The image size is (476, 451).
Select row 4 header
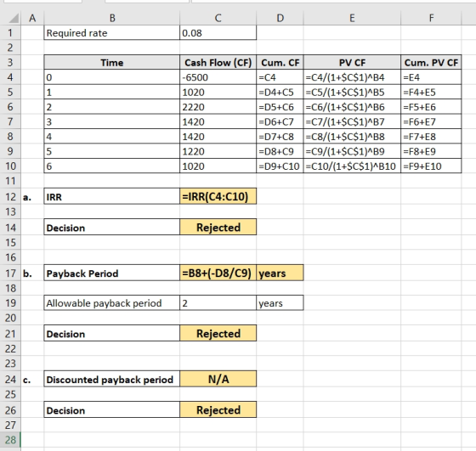tap(10, 77)
